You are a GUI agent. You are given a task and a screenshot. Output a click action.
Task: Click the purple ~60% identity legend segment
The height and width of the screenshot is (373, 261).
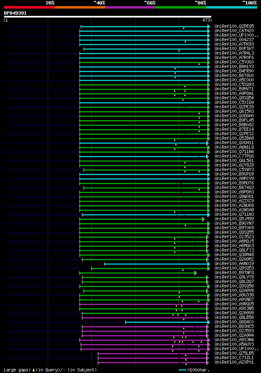coord(130,7)
